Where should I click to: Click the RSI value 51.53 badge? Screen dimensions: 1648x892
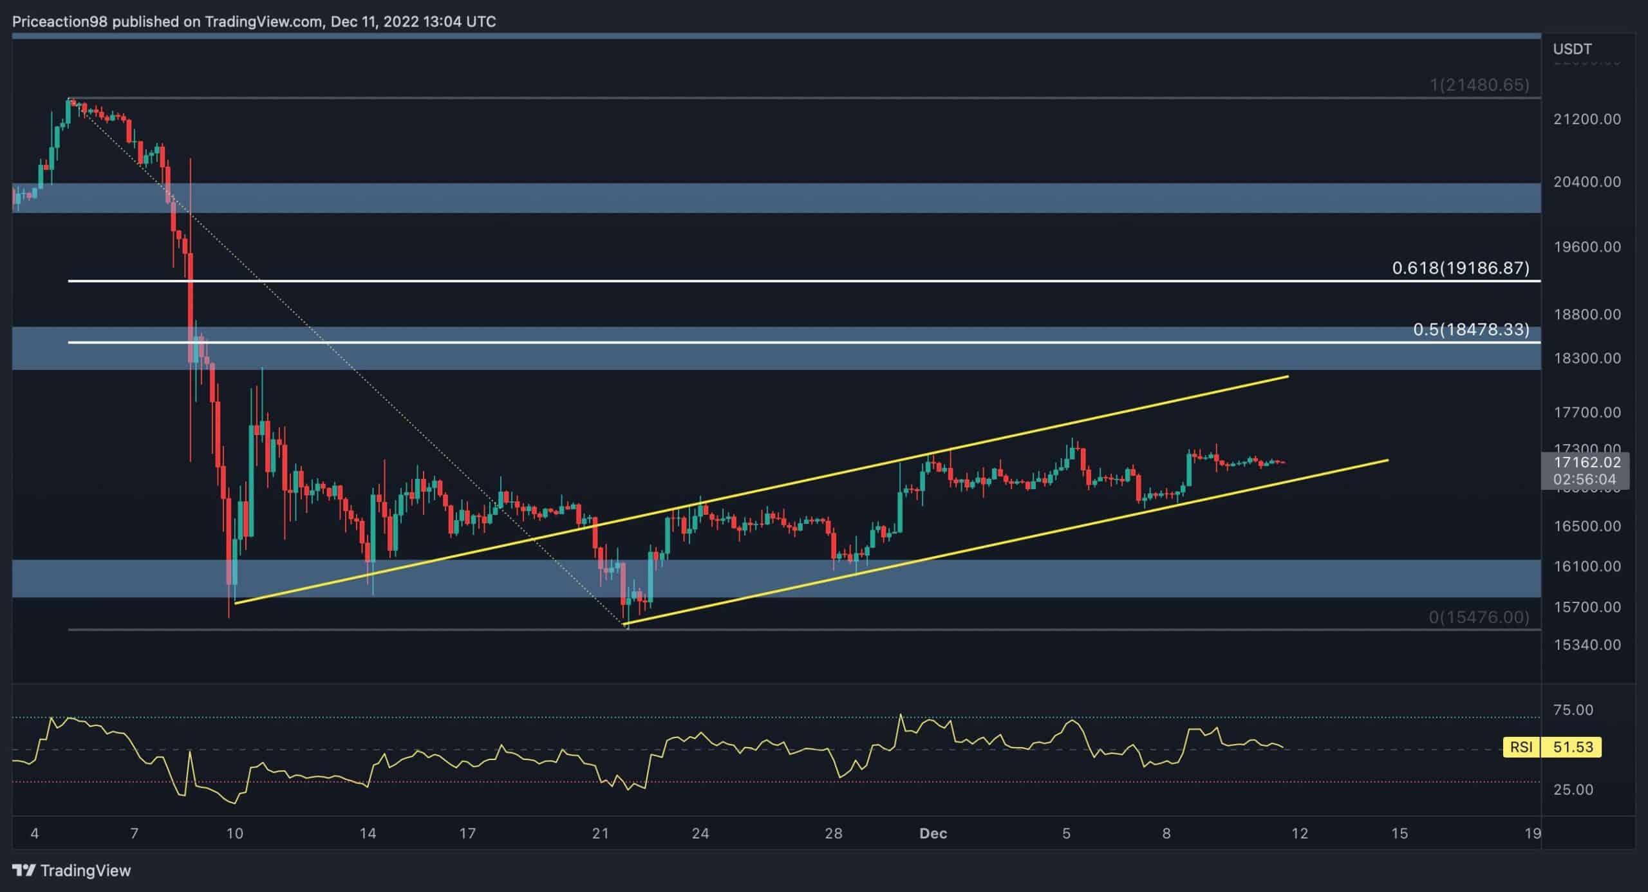pos(1573,747)
